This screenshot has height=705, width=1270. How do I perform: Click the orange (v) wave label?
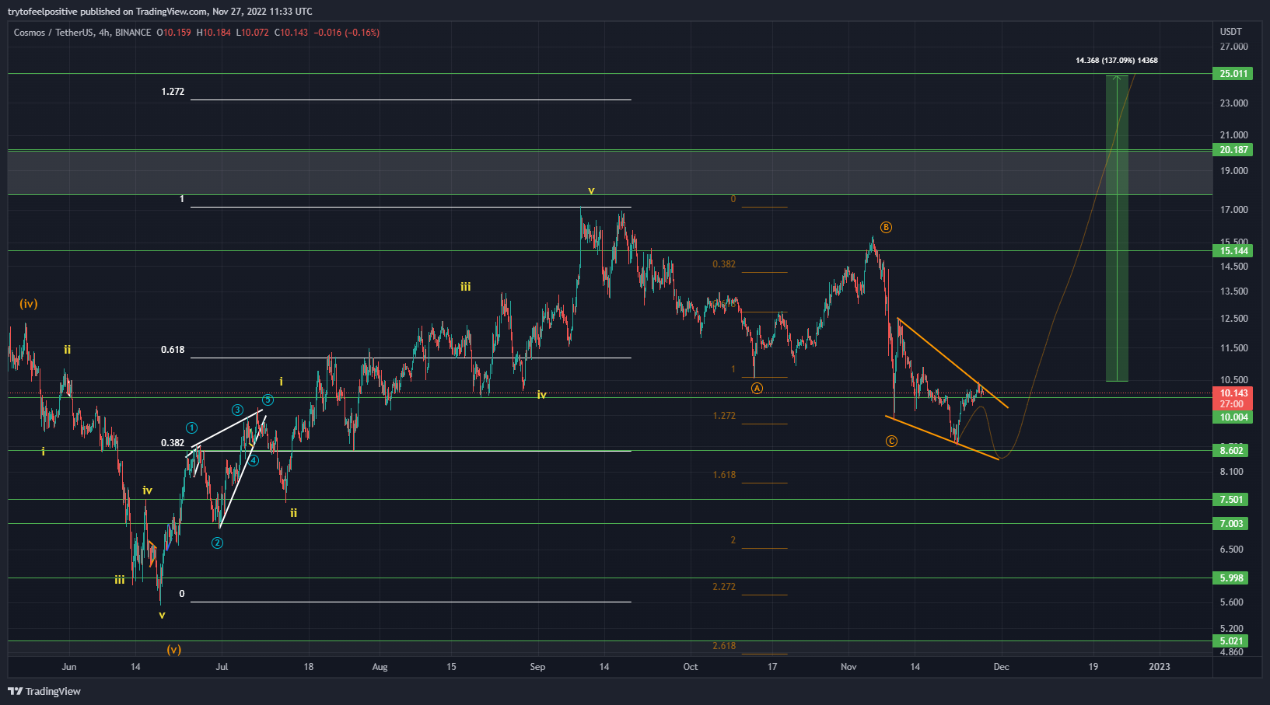pos(174,649)
